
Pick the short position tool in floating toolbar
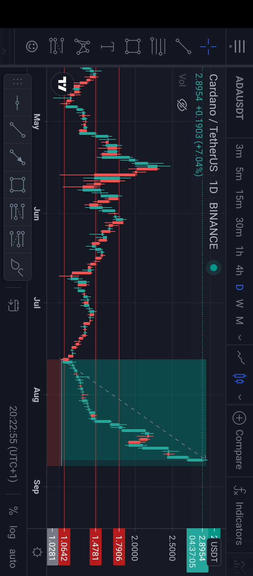[18, 239]
